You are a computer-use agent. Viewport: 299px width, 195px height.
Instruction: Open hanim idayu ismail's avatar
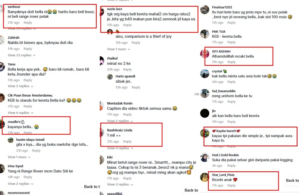coord(11,140)
